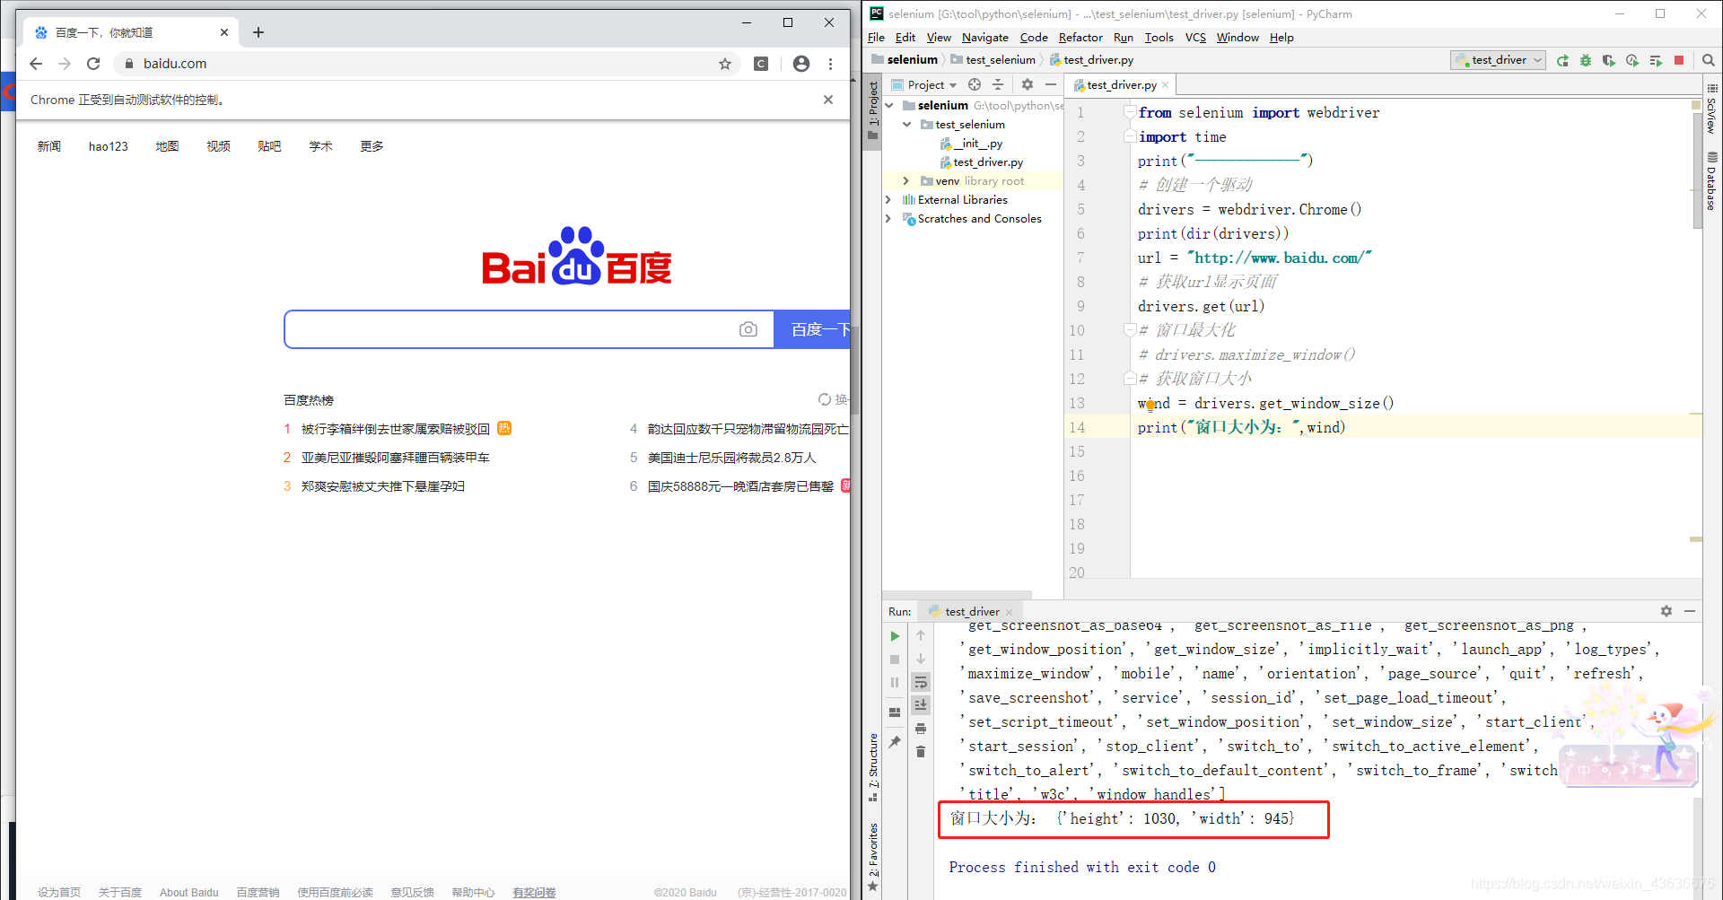Open Project view dropdown
The height and width of the screenshot is (900, 1723).
pyautogui.click(x=925, y=85)
